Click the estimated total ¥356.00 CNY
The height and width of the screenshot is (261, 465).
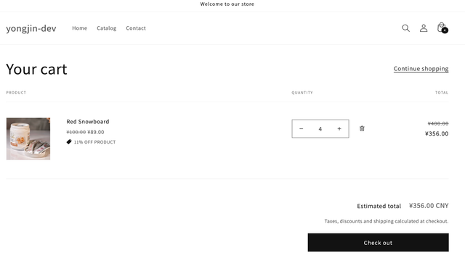tap(429, 206)
